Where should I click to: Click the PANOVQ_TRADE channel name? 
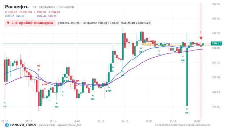(23, 125)
